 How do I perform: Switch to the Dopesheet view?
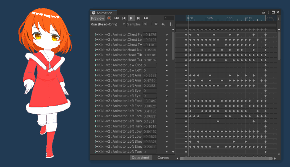click(140, 158)
